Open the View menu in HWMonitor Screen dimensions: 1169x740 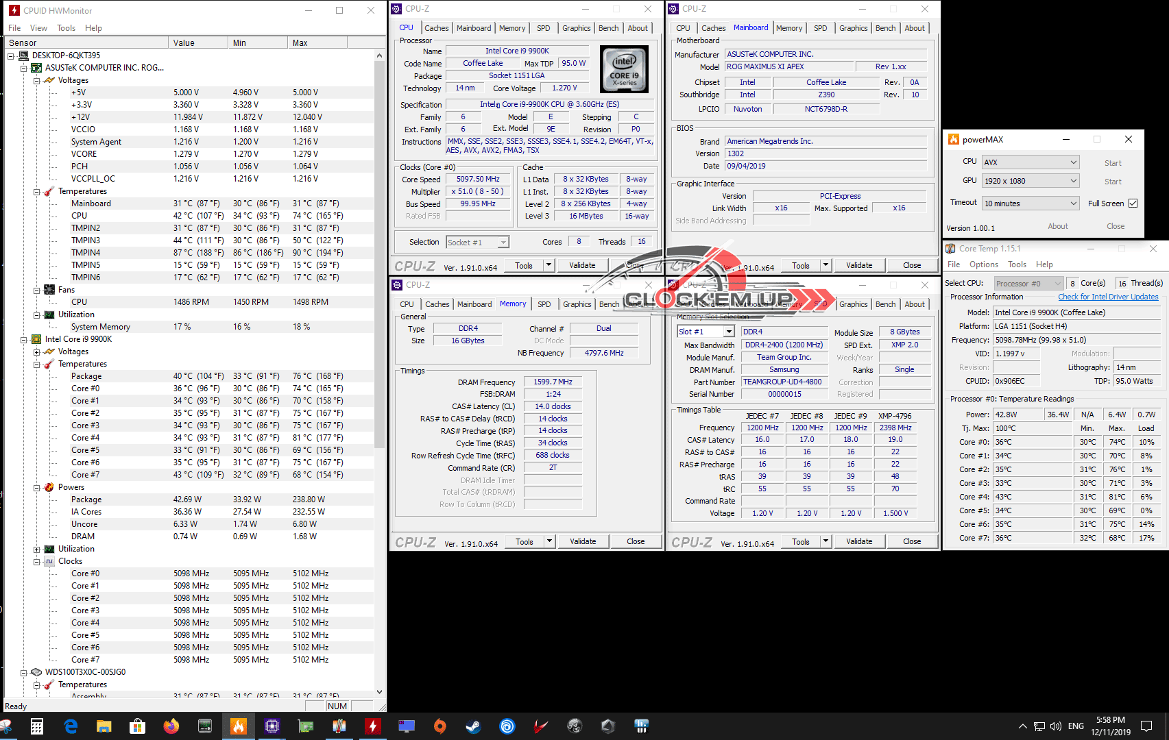pos(38,28)
